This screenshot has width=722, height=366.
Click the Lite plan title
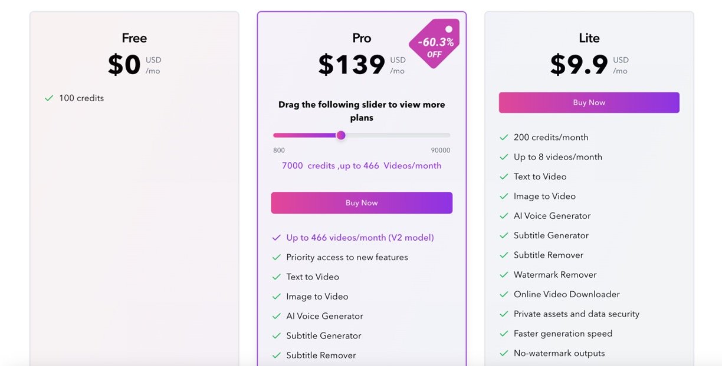[589, 38]
